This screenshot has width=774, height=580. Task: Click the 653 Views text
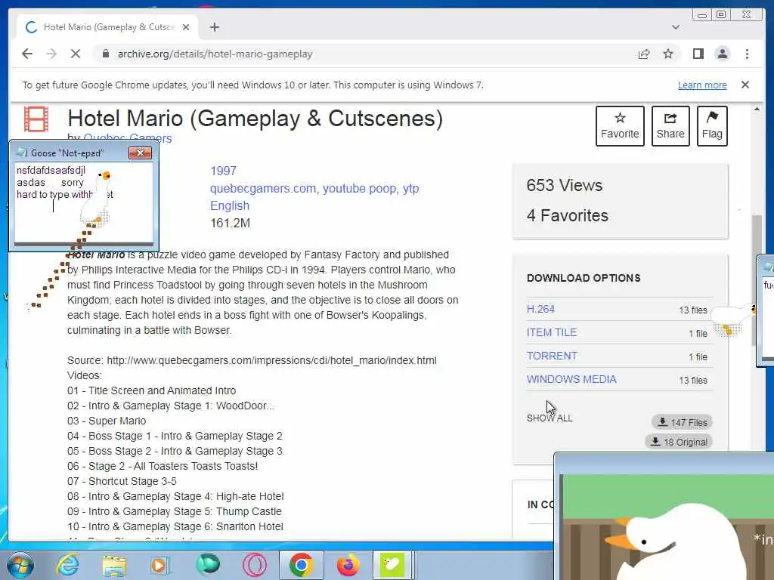(564, 186)
